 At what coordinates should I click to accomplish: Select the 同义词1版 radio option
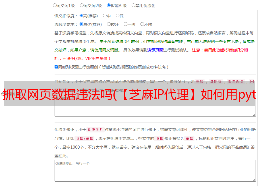click(55, 5)
